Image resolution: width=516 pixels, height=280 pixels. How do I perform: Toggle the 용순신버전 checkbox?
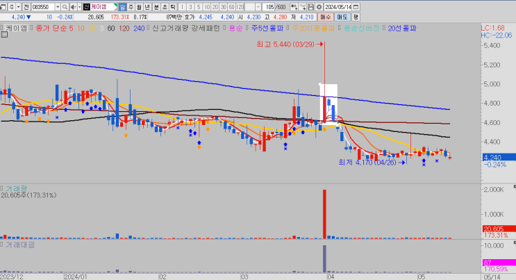click(340, 28)
